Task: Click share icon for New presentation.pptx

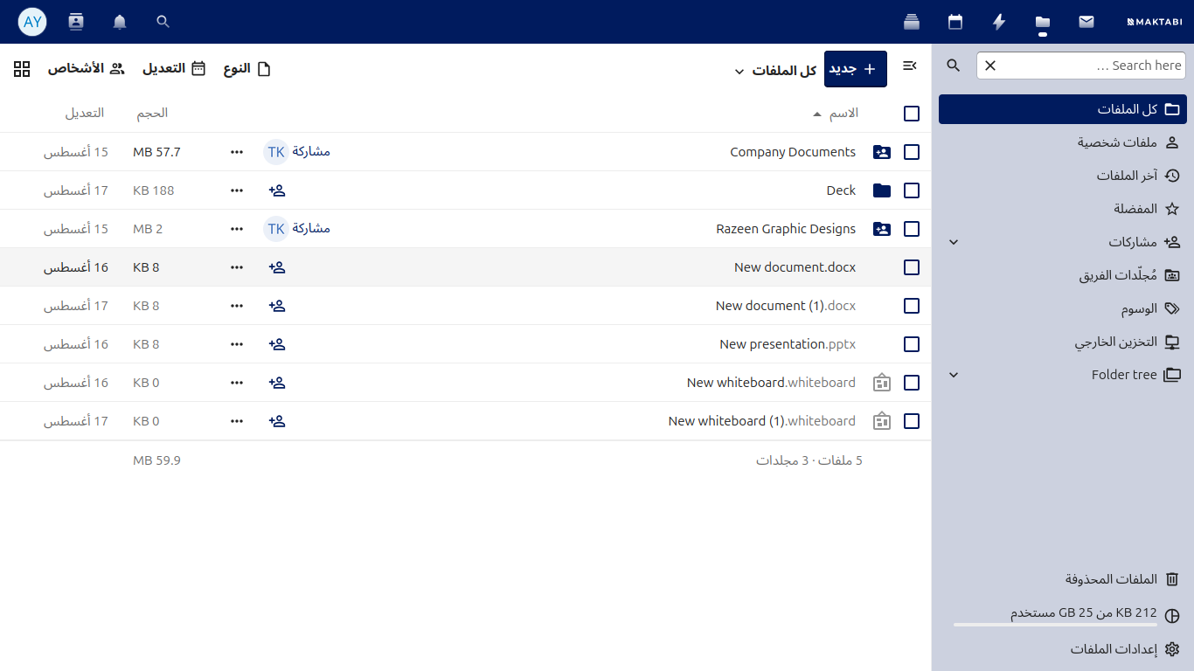Action: [277, 344]
